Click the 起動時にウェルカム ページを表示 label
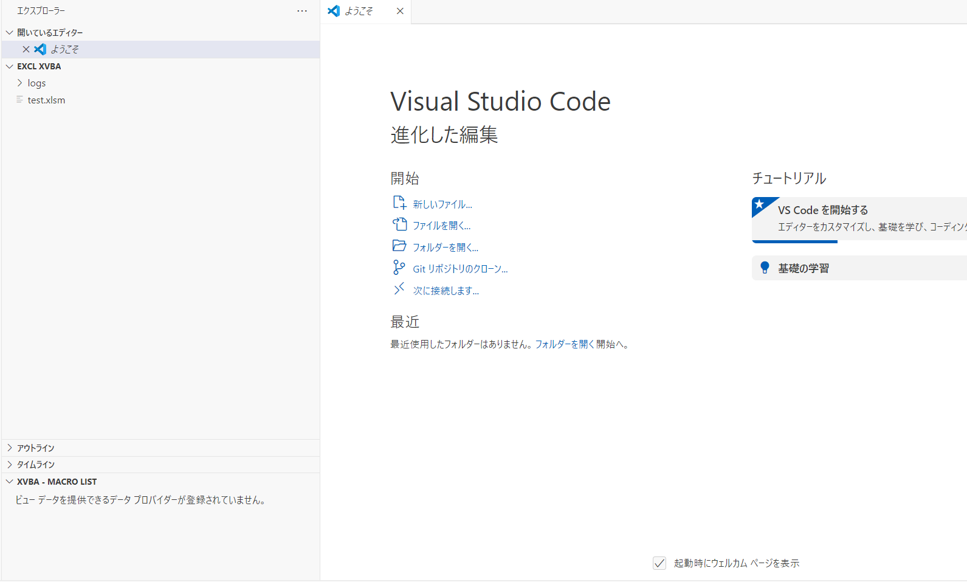Screen dimensions: 967x582 click(x=737, y=563)
